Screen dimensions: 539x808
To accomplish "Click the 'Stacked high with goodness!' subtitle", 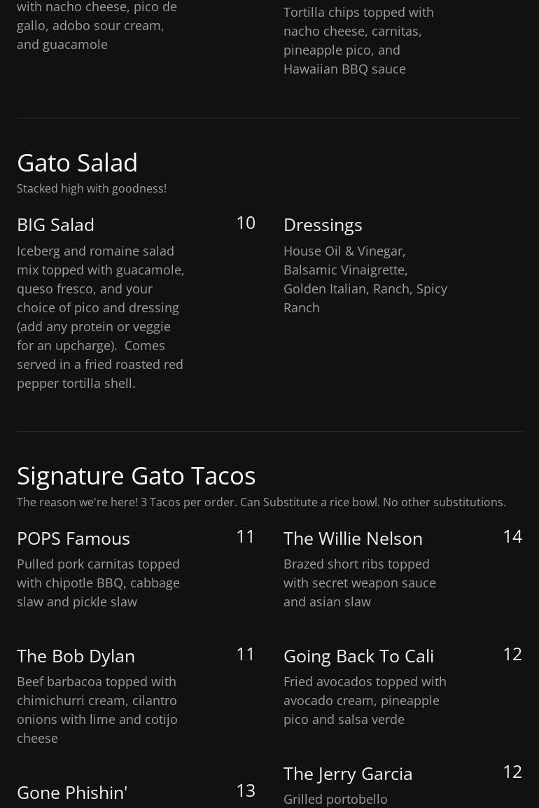I will [x=92, y=188].
